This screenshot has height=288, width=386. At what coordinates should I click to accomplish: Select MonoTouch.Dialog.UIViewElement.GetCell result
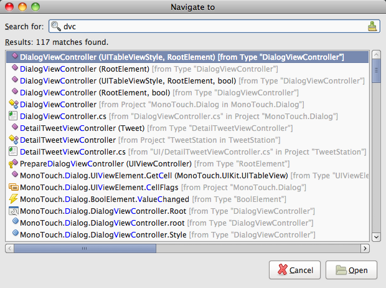point(187,176)
